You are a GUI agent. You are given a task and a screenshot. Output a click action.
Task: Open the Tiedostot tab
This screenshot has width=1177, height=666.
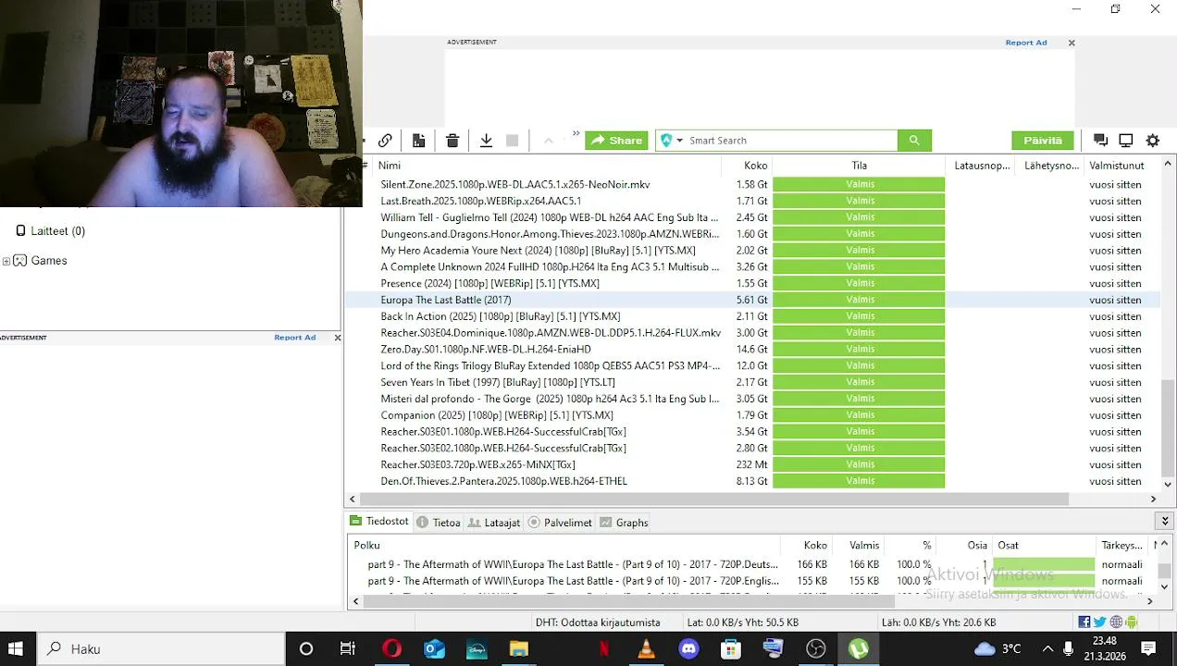point(379,522)
